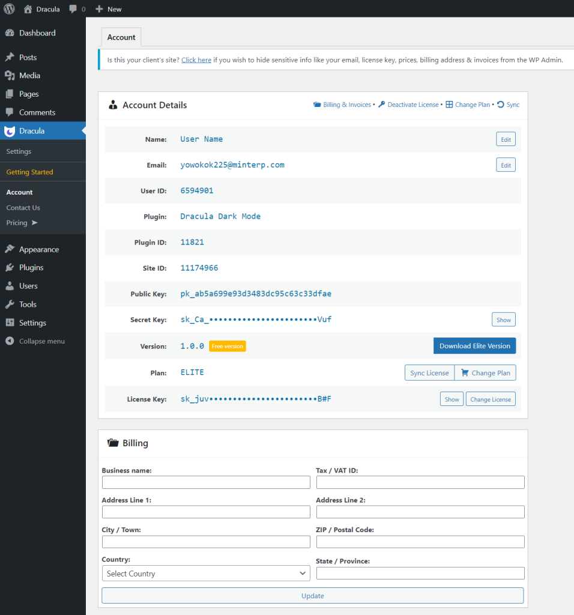Click the Comments speech bubble sidebar icon
Screen dimensions: 574x615
click(10, 112)
